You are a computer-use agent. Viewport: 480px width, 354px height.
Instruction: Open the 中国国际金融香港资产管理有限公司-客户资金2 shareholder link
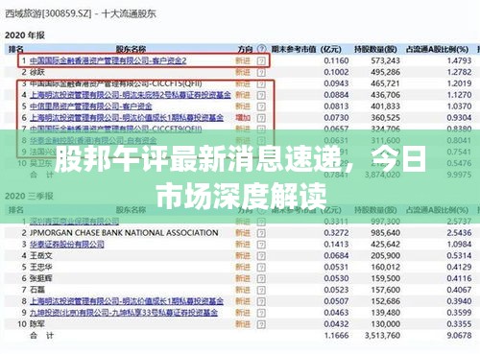(108, 60)
